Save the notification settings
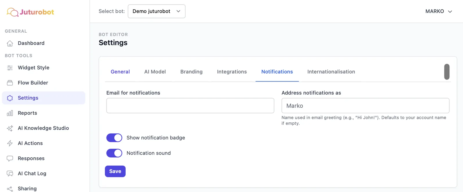 tap(115, 171)
